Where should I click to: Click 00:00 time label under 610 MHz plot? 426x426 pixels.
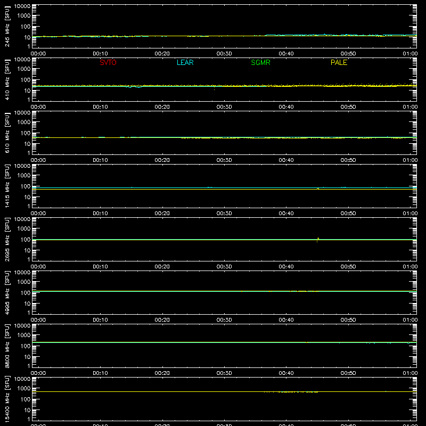click(38, 160)
